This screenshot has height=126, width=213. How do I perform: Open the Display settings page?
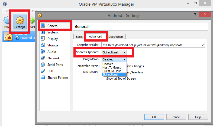[x=53, y=39]
